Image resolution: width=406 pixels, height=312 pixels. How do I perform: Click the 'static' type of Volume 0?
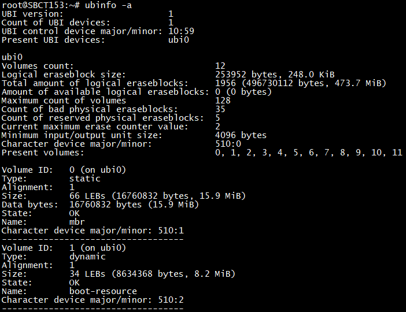84,179
